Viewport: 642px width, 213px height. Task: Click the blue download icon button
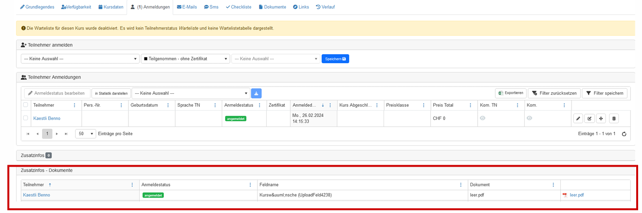pyautogui.click(x=257, y=93)
